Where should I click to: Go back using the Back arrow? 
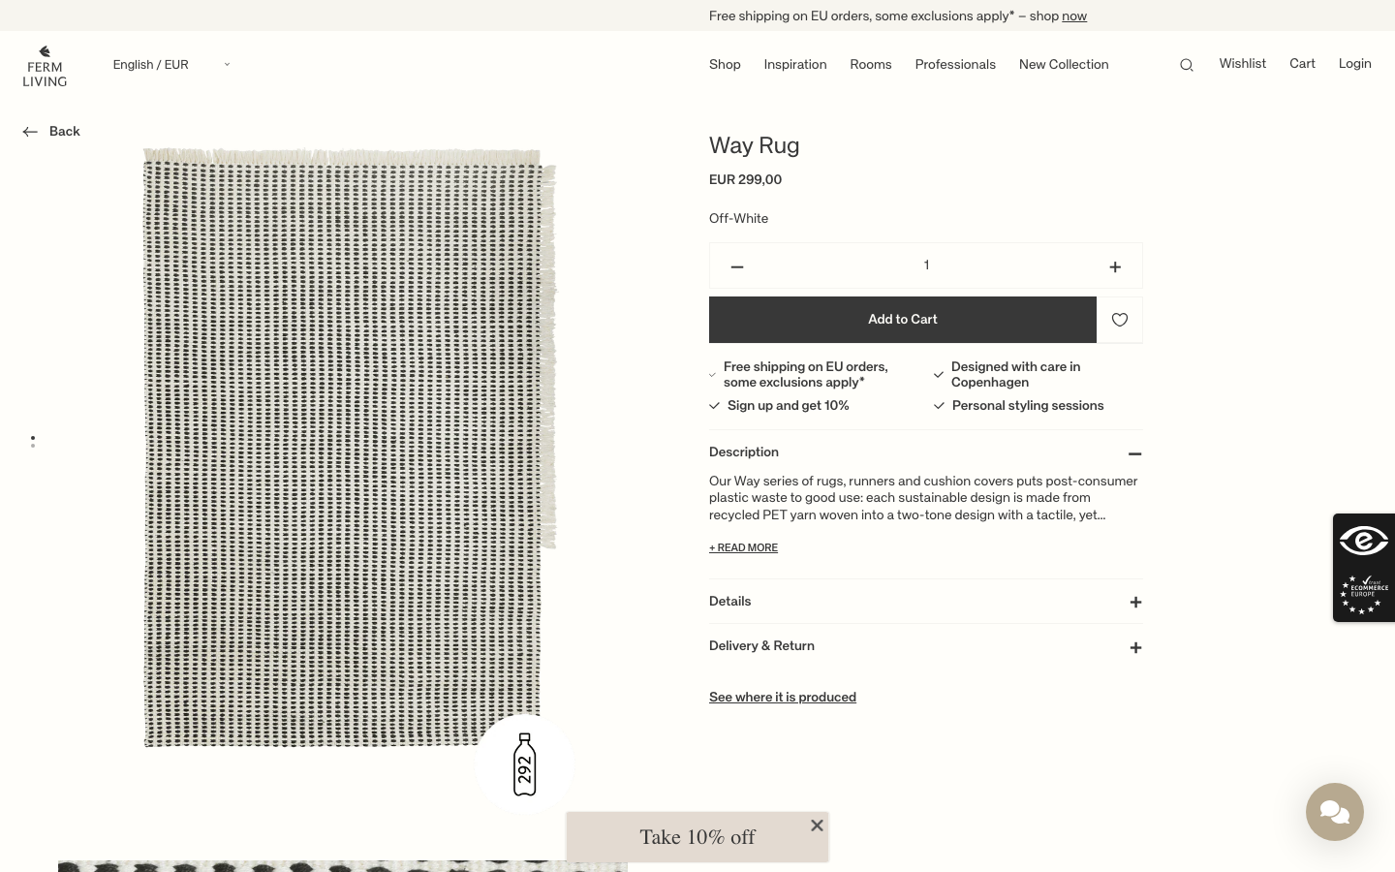[51, 132]
